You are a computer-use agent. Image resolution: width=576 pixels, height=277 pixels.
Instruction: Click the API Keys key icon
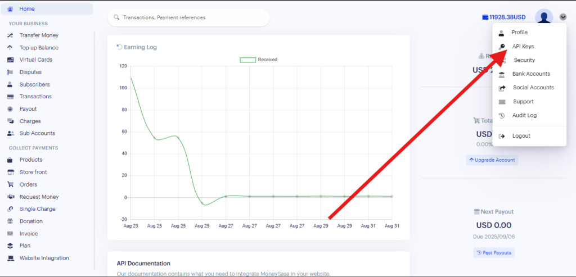(x=502, y=47)
